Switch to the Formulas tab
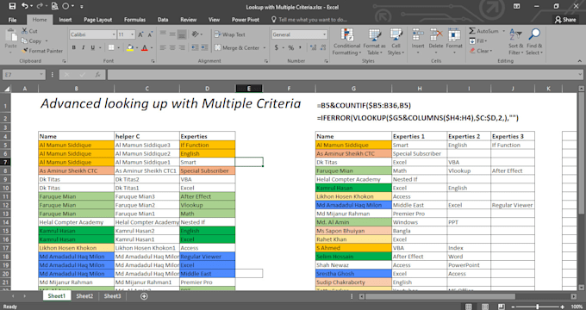This screenshot has width=586, height=310. (134, 20)
